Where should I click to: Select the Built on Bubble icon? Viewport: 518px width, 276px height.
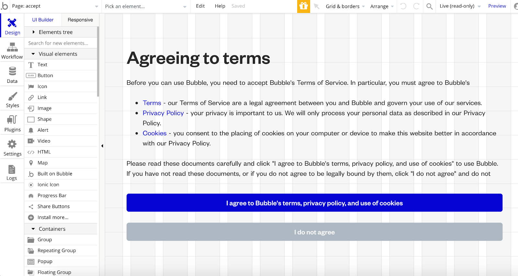[31, 174]
